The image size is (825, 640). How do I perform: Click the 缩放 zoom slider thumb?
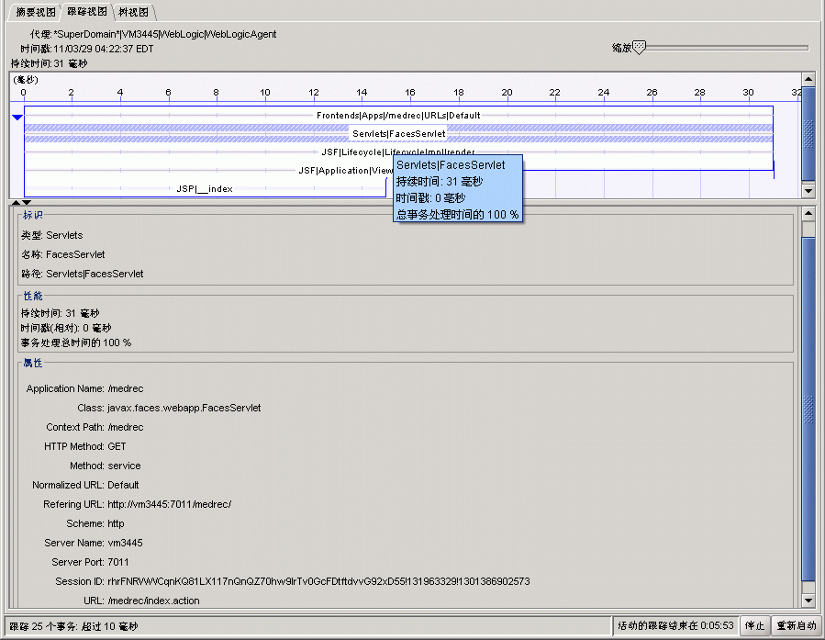pyautogui.click(x=639, y=48)
